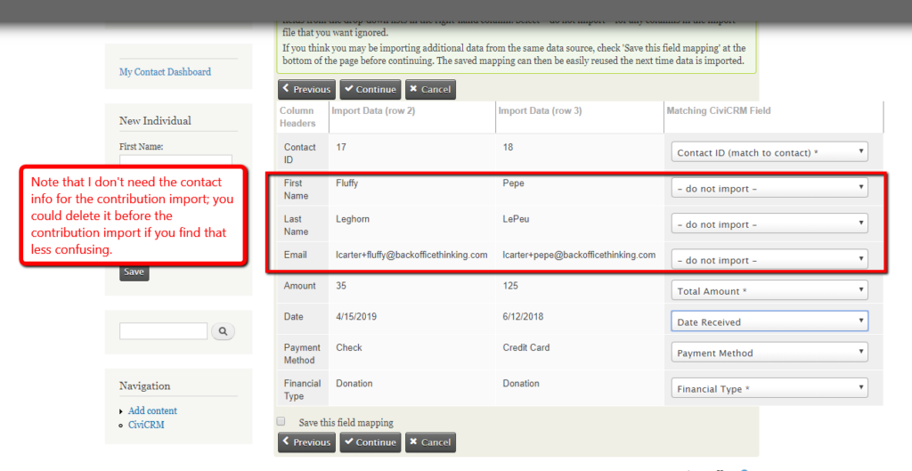Select the date 4/15/2019 cell
Viewport: 912px width, 471px height.
pyautogui.click(x=356, y=317)
